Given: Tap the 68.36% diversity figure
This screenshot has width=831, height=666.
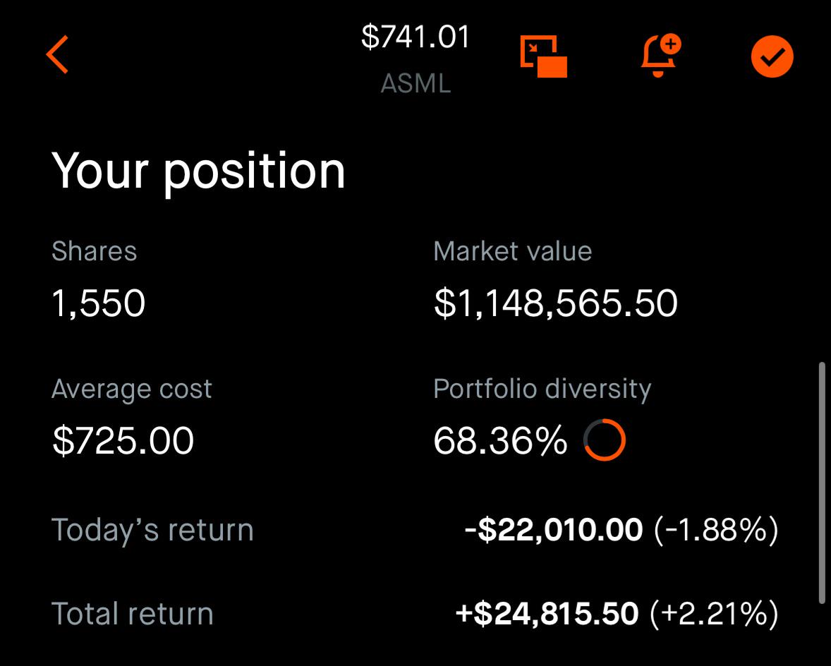Looking at the screenshot, I should click(500, 441).
